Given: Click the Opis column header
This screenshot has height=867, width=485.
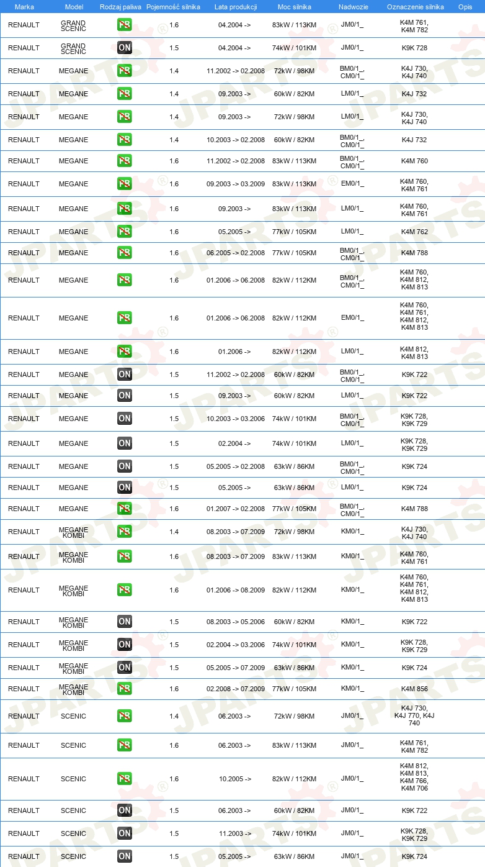Looking at the screenshot, I should click(x=465, y=7).
